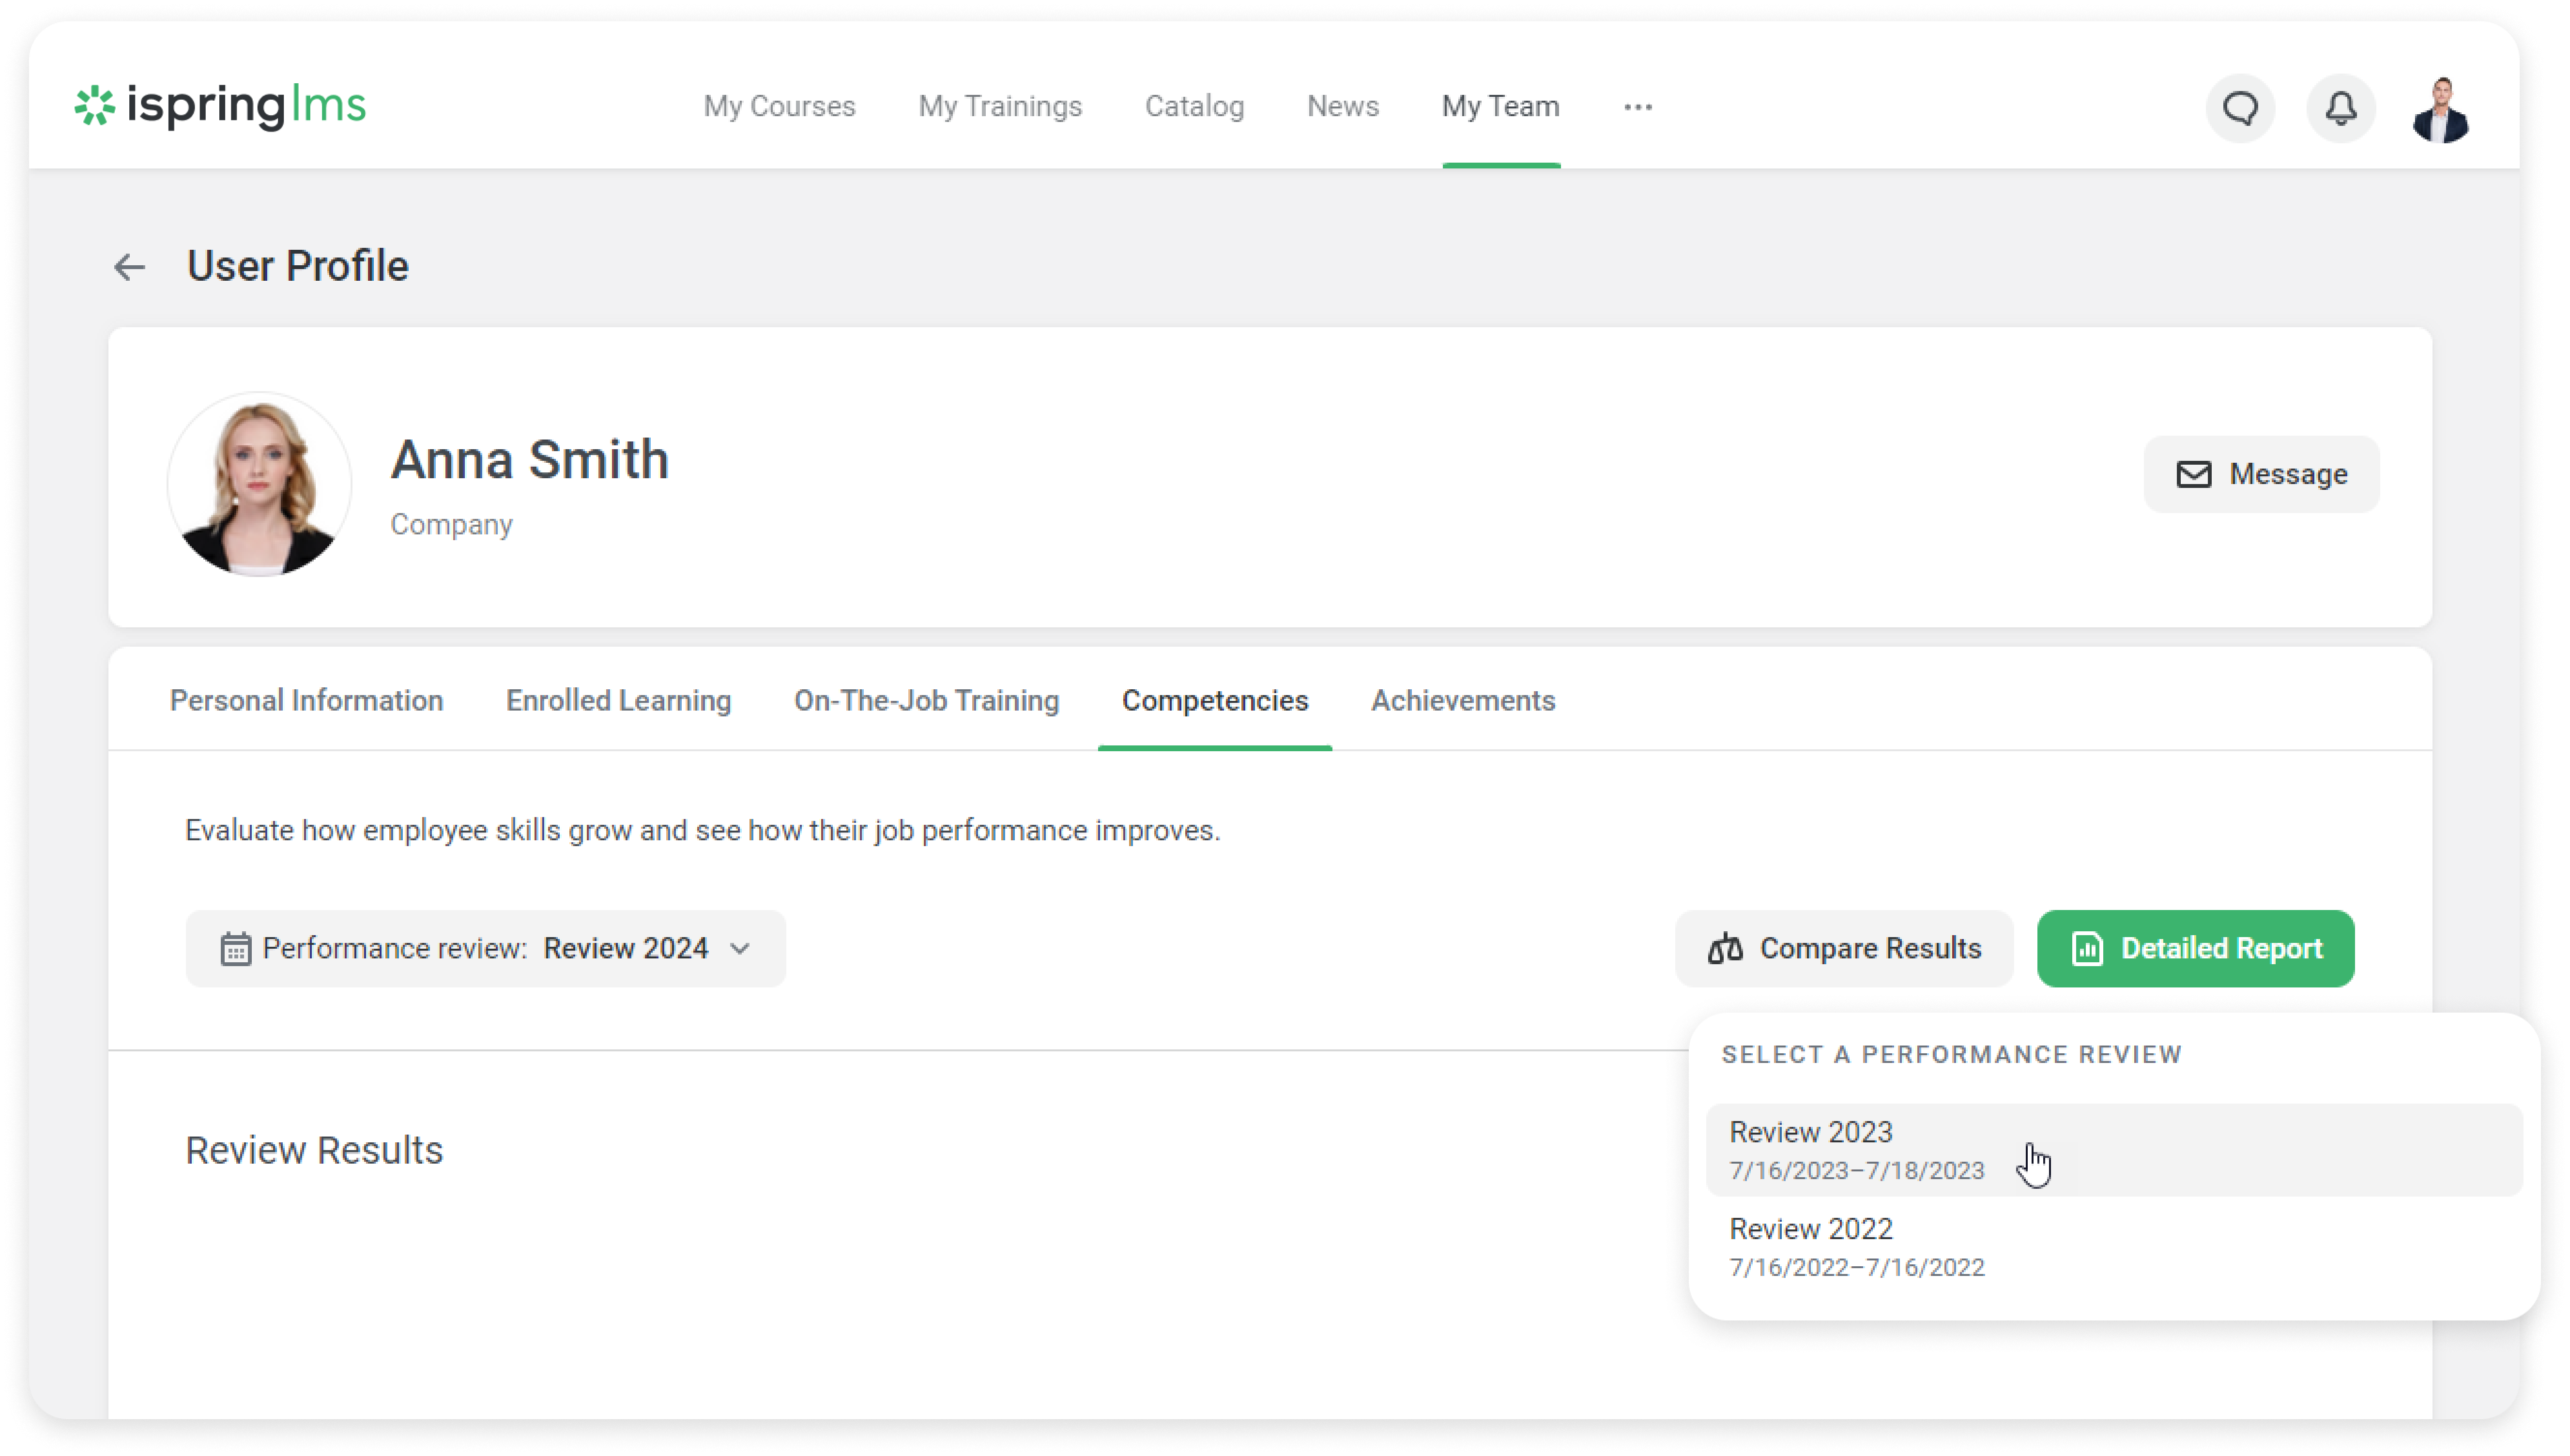This screenshot has height=1456, width=2570.
Task: Click the three-dots more menu
Action: (1637, 107)
